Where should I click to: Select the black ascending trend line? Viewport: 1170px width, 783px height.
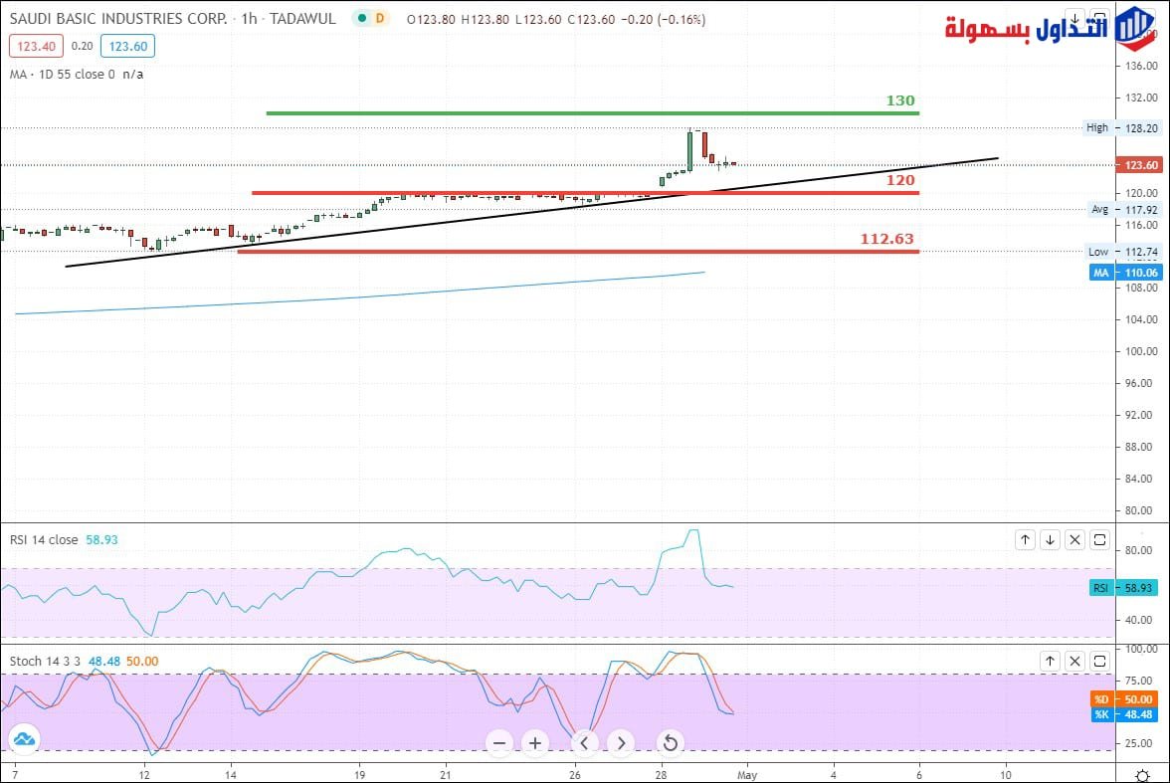click(532, 212)
